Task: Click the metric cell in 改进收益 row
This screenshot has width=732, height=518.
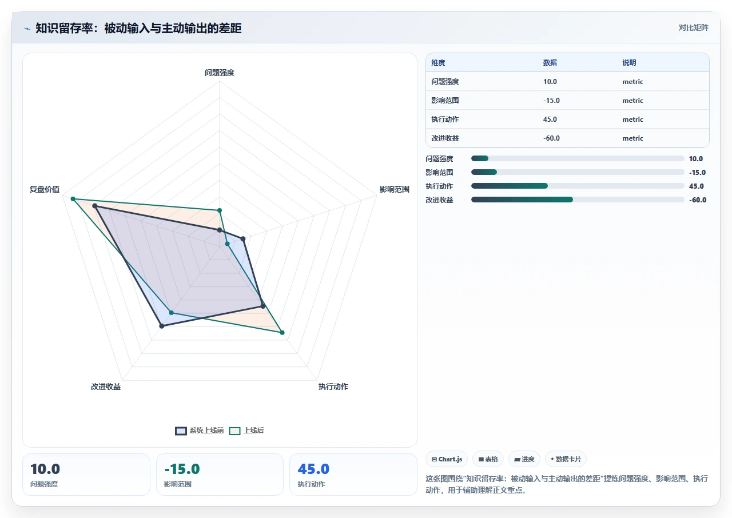Action: tap(633, 138)
